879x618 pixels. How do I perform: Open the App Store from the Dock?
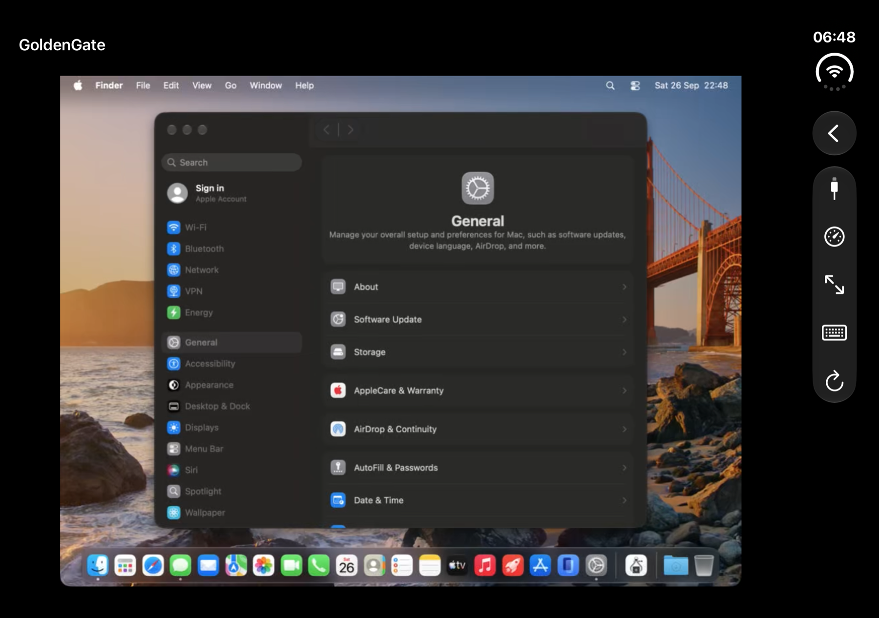(x=541, y=565)
